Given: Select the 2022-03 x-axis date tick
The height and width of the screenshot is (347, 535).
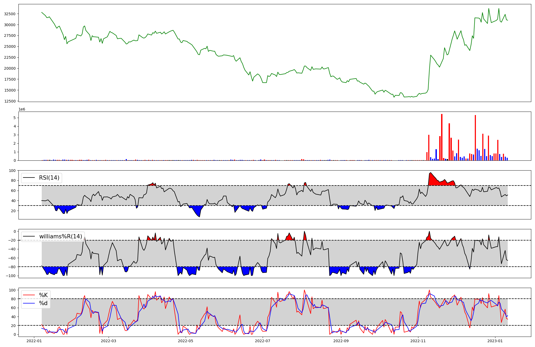Looking at the screenshot, I should [x=109, y=341].
